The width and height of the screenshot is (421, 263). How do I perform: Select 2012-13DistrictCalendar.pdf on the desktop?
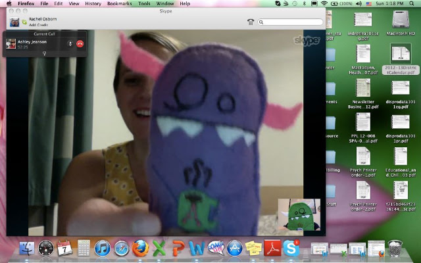pyautogui.click(x=401, y=60)
